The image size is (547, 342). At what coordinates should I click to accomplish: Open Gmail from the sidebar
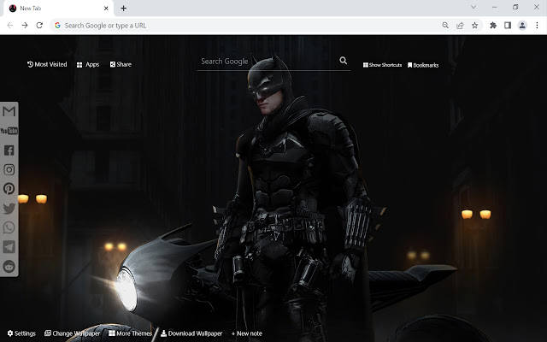click(9, 111)
